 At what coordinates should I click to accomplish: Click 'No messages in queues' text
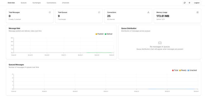tap(160, 47)
